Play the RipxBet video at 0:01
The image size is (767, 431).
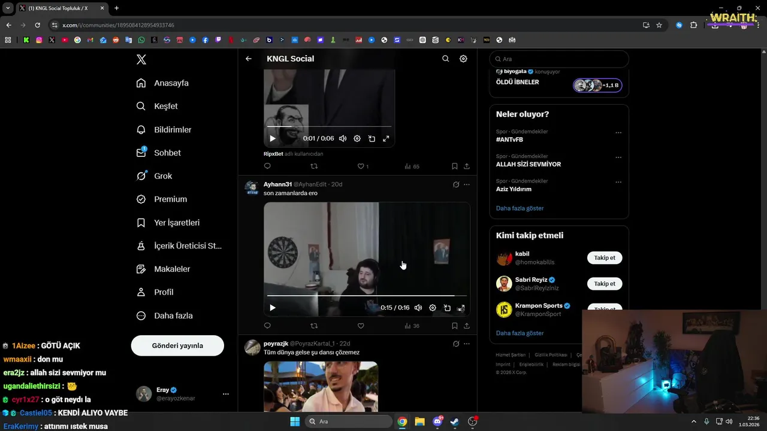coord(273,138)
